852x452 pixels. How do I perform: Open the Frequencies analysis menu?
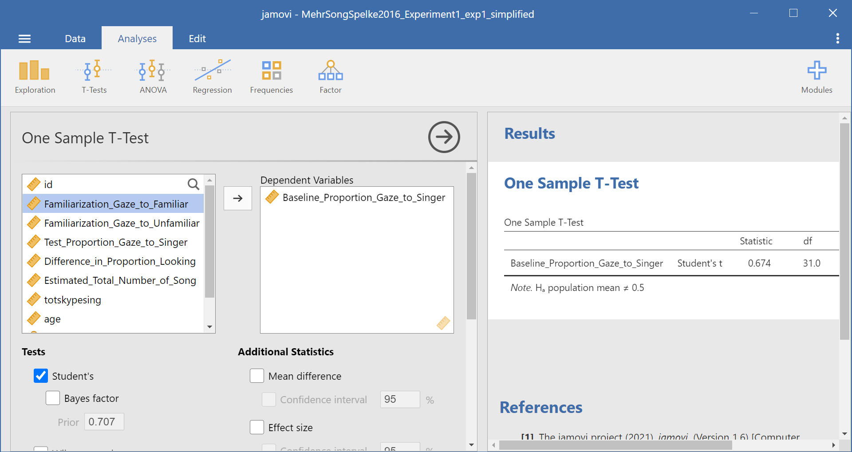click(x=271, y=77)
